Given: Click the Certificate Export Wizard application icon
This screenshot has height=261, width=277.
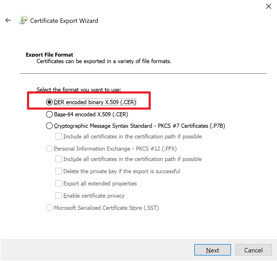Looking at the screenshot, I should [x=23, y=20].
